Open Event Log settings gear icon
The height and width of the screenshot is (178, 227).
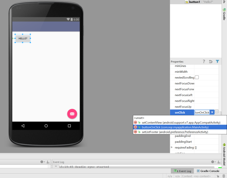[x=213, y=162]
